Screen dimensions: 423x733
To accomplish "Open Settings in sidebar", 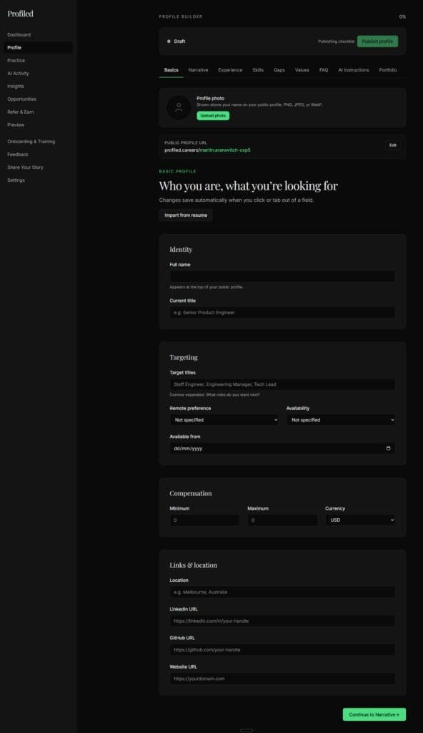I will point(16,180).
